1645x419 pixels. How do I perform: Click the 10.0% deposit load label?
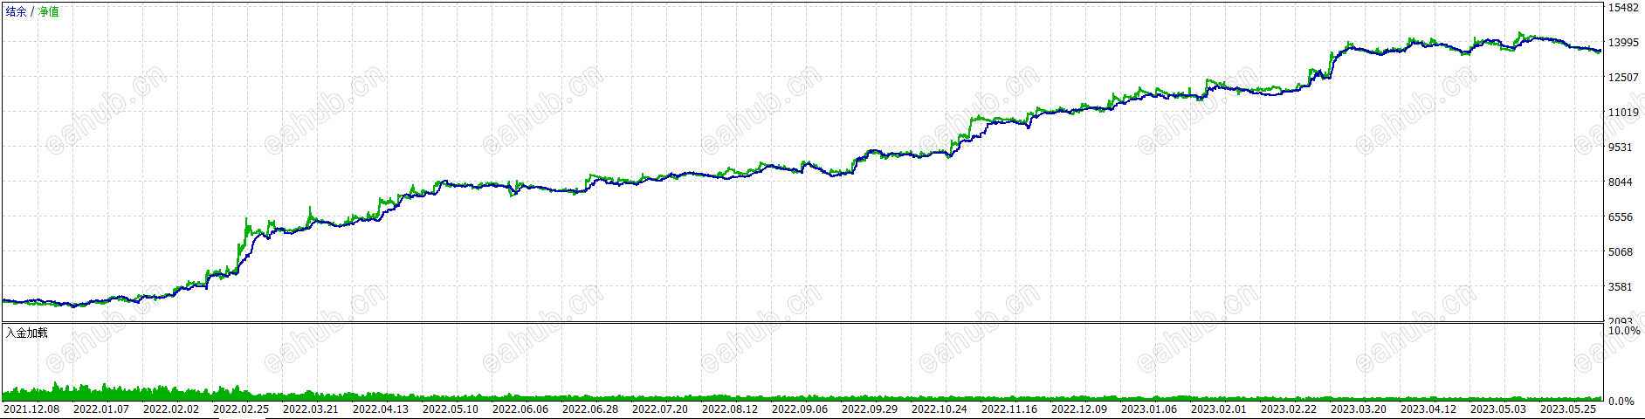pyautogui.click(x=1624, y=331)
